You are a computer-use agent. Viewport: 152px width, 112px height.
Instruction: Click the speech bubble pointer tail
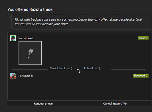10,16
